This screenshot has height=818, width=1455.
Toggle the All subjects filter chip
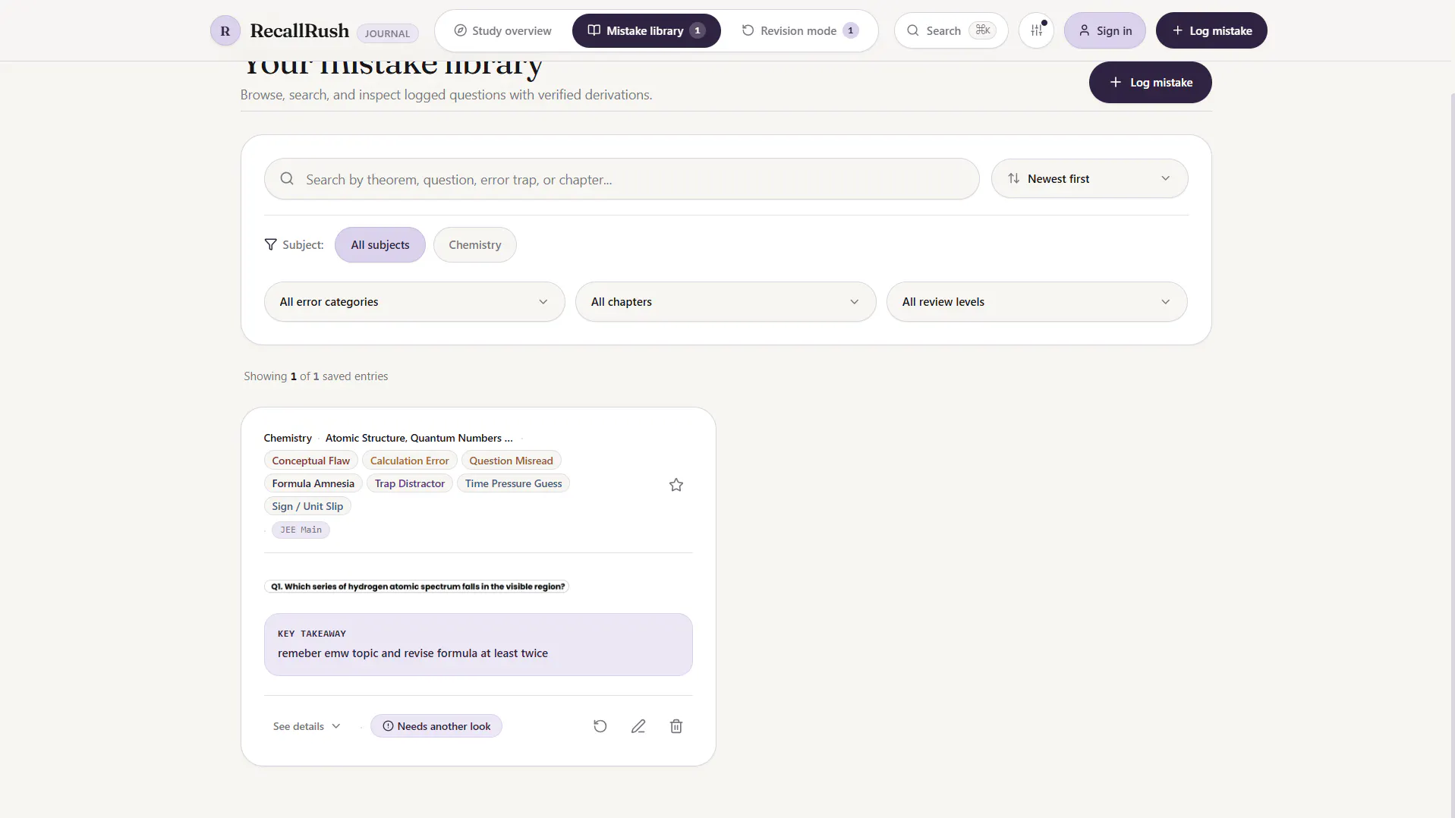point(379,244)
